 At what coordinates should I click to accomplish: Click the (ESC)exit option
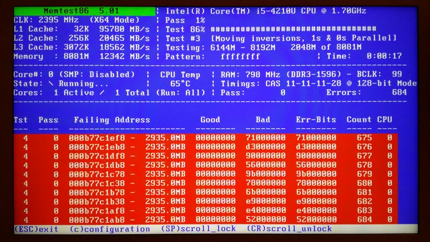36,229
